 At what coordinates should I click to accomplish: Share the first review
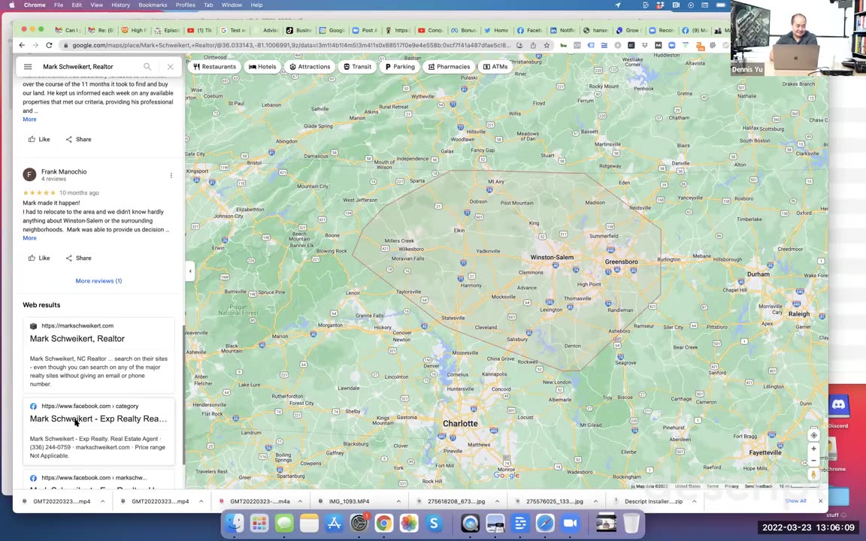(78, 139)
